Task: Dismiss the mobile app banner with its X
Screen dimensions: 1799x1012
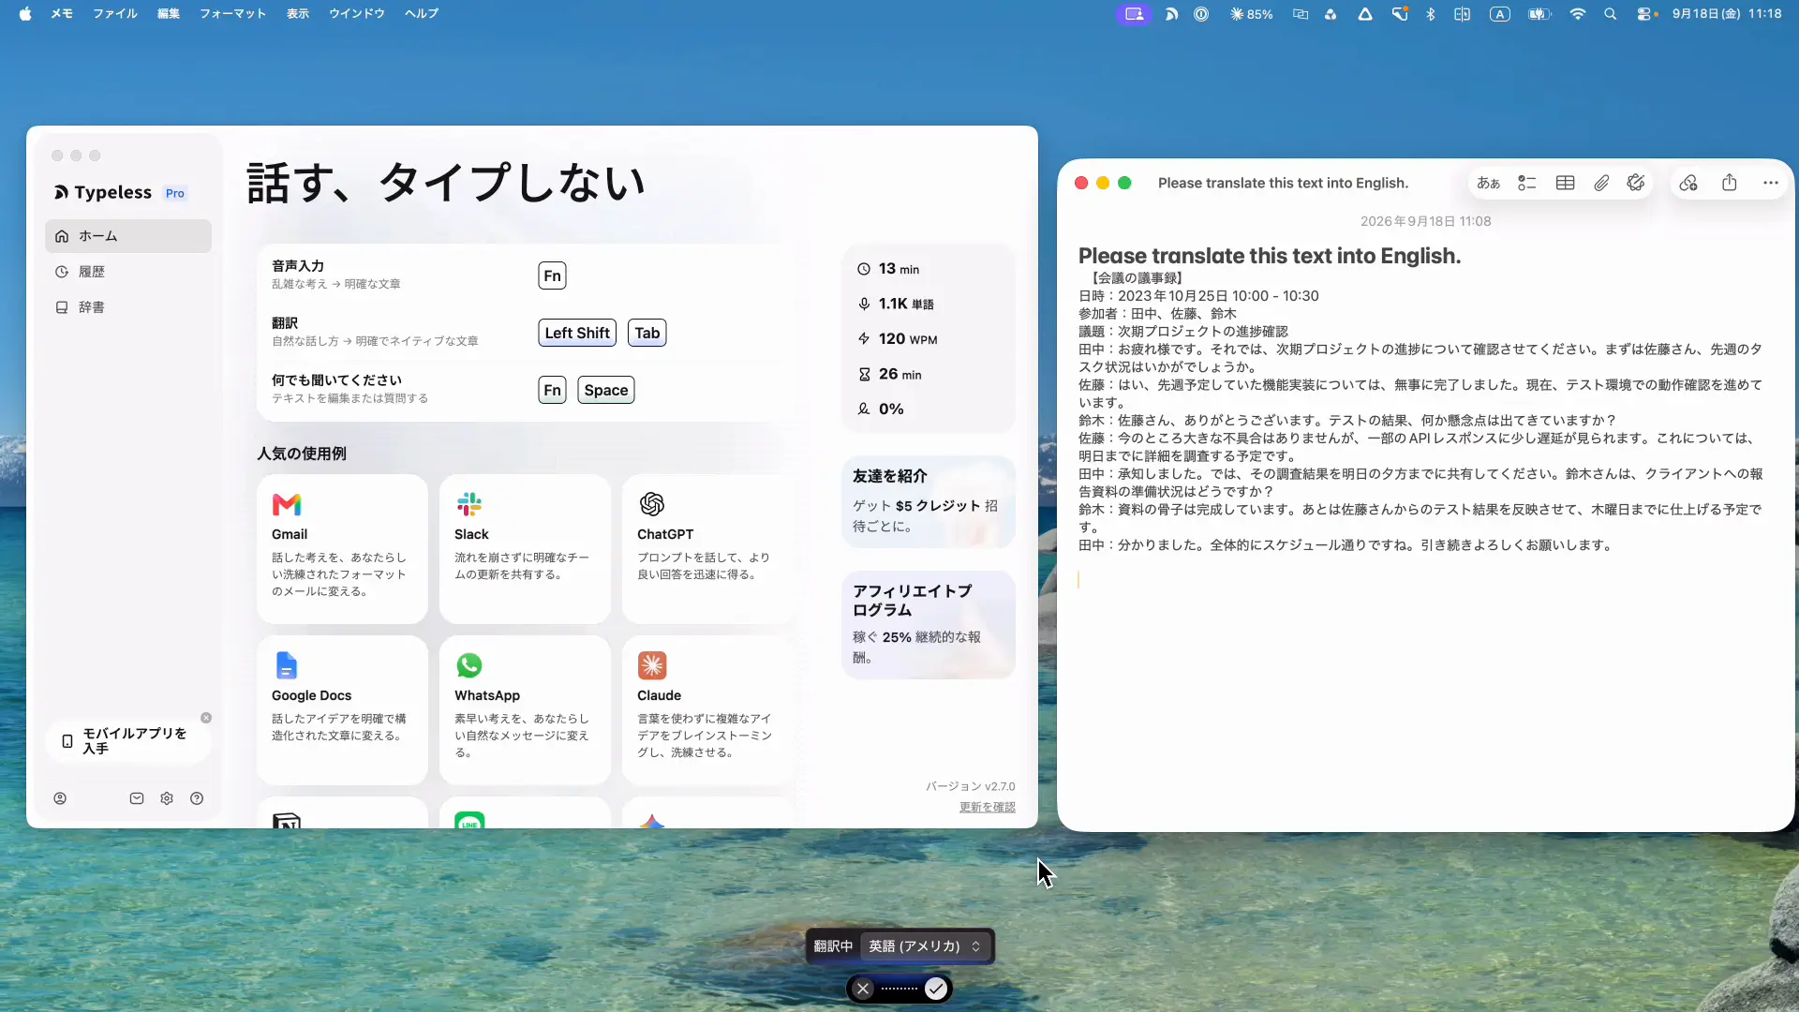Action: [206, 718]
